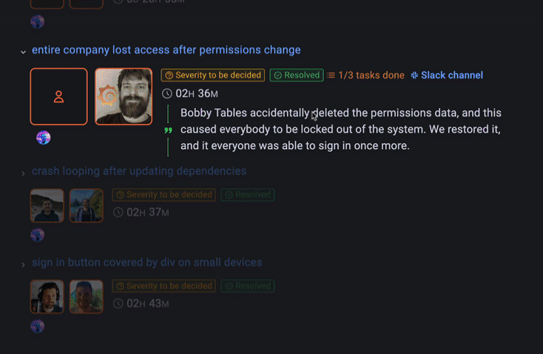Click the round avatar under permissions incident
Screen dimensions: 543x354
click(x=44, y=138)
